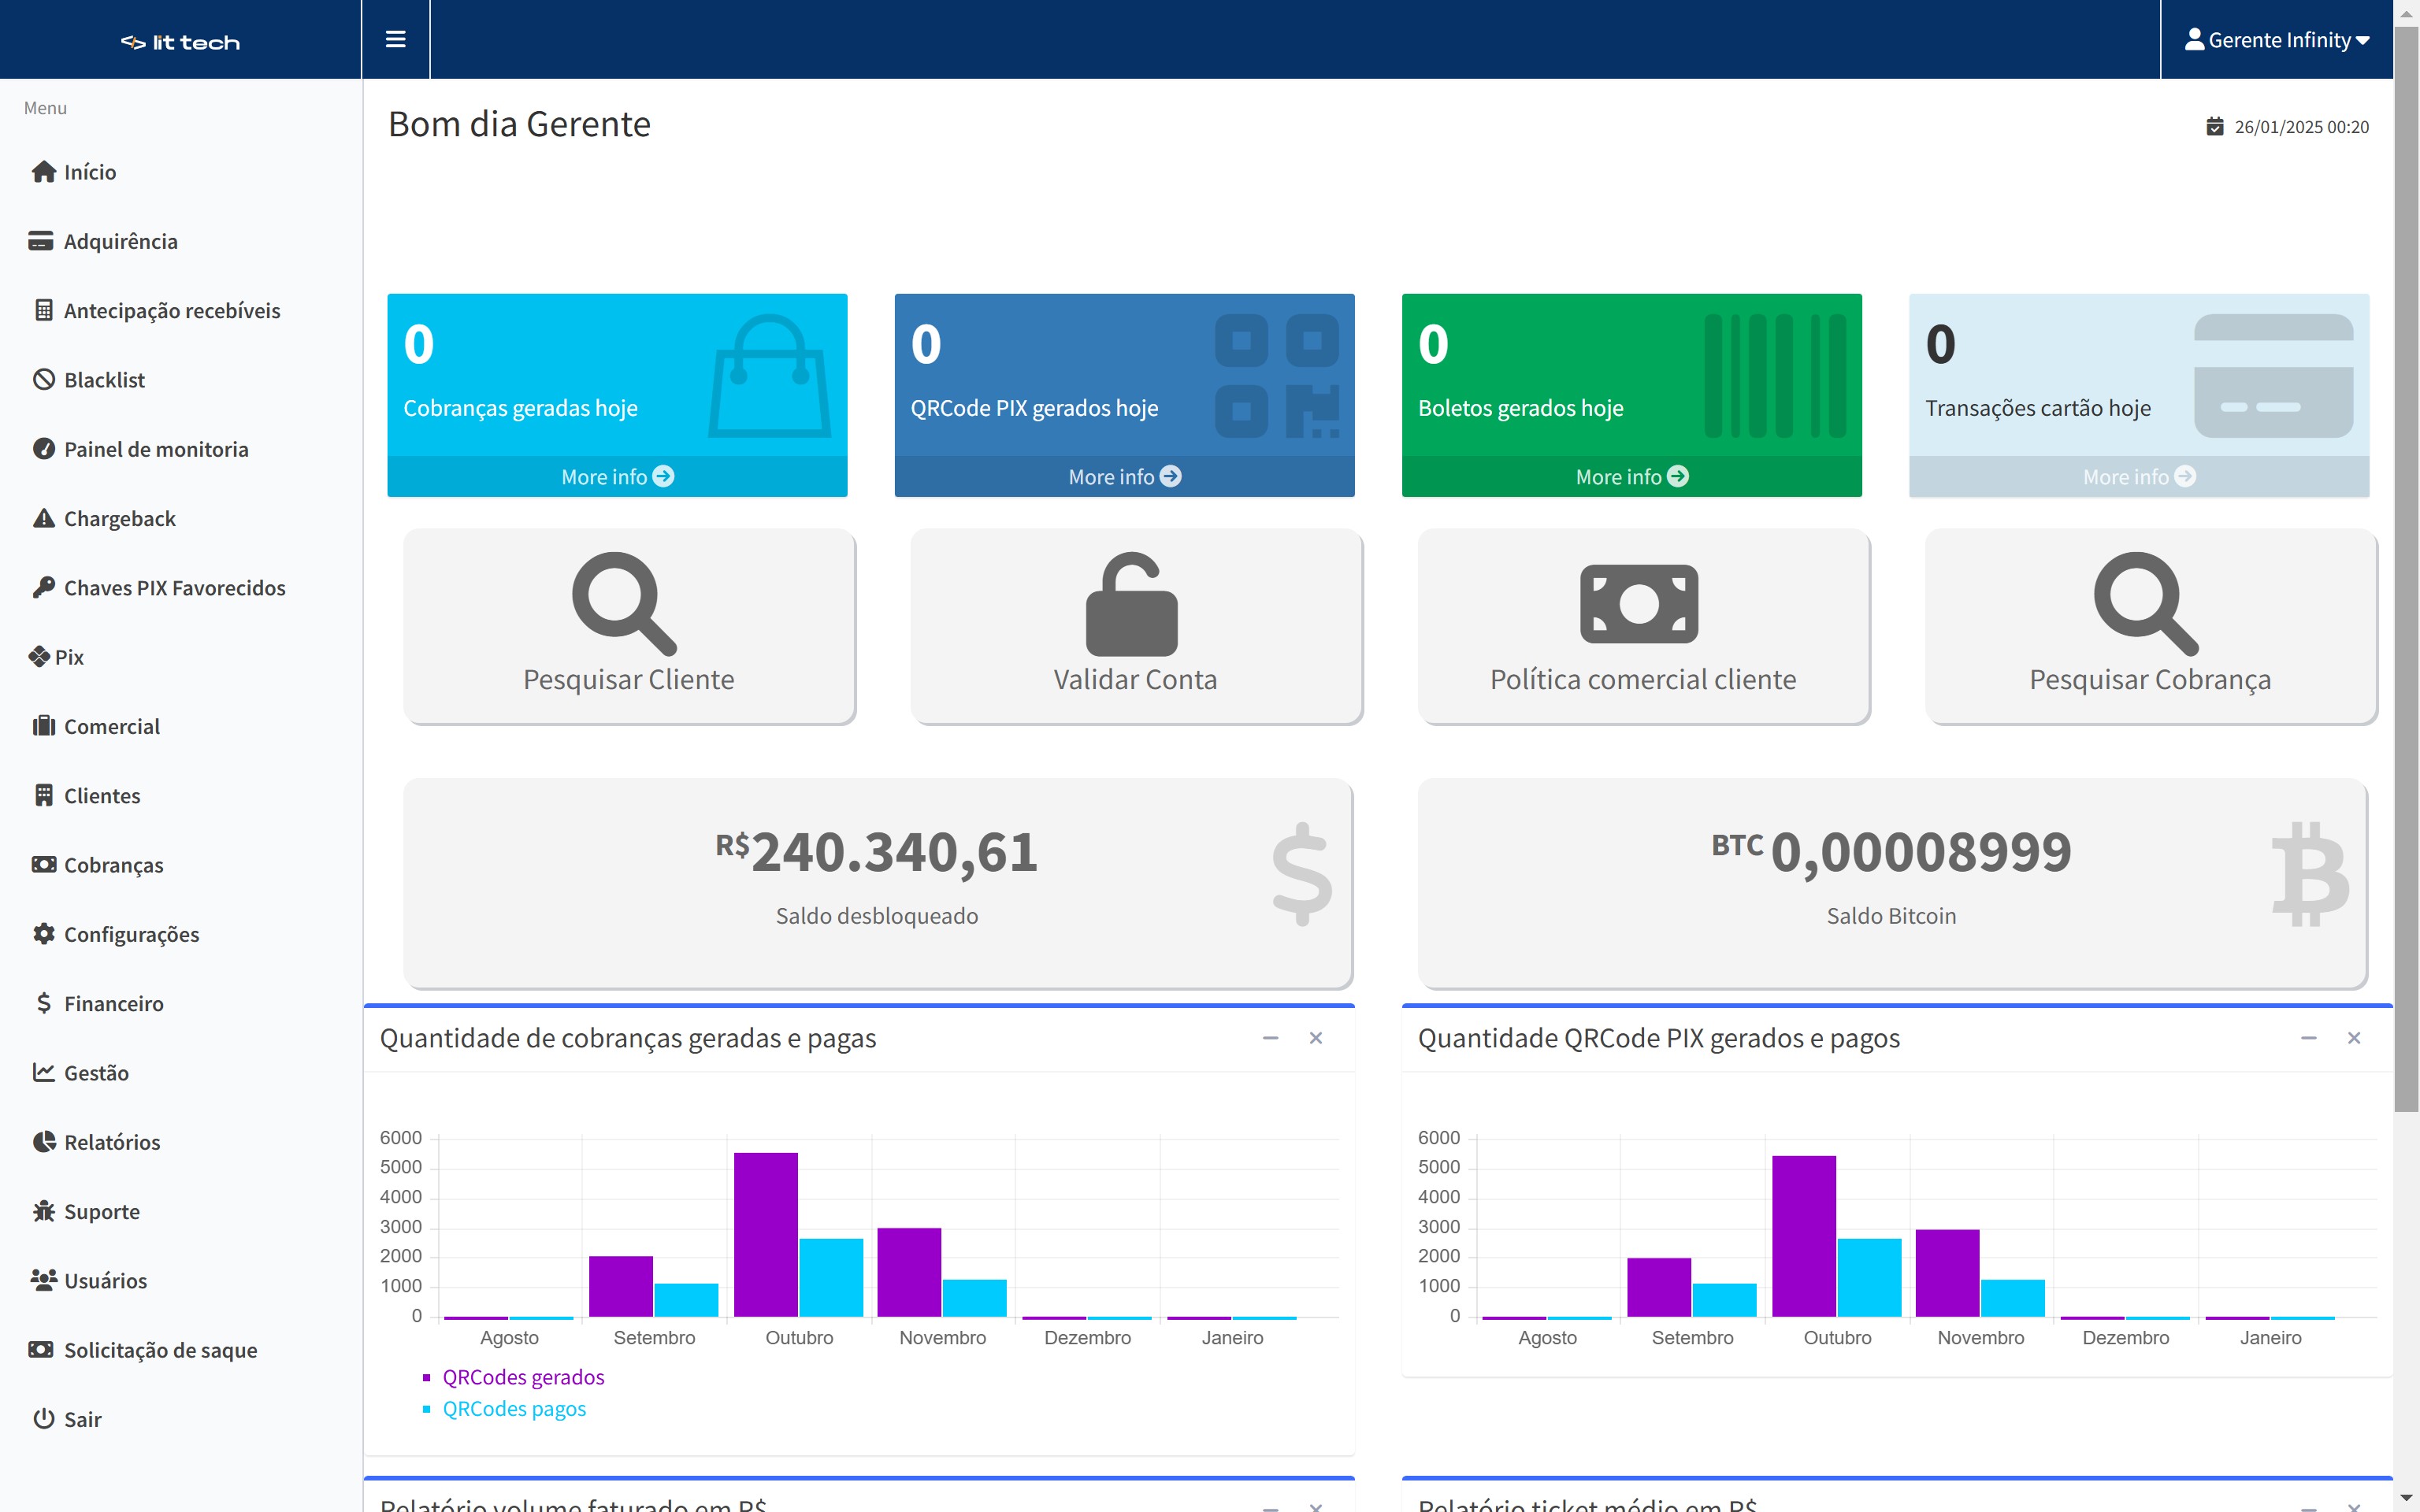Click the QR code icon on PIX card
2420x1512 pixels.
1276,376
